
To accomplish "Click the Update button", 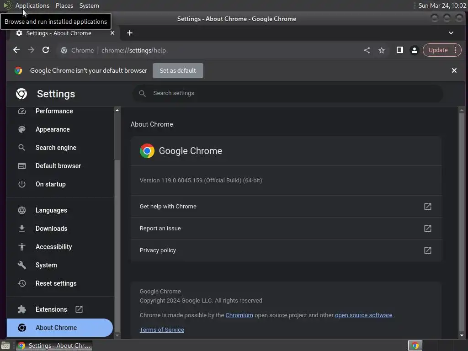I will (438, 50).
